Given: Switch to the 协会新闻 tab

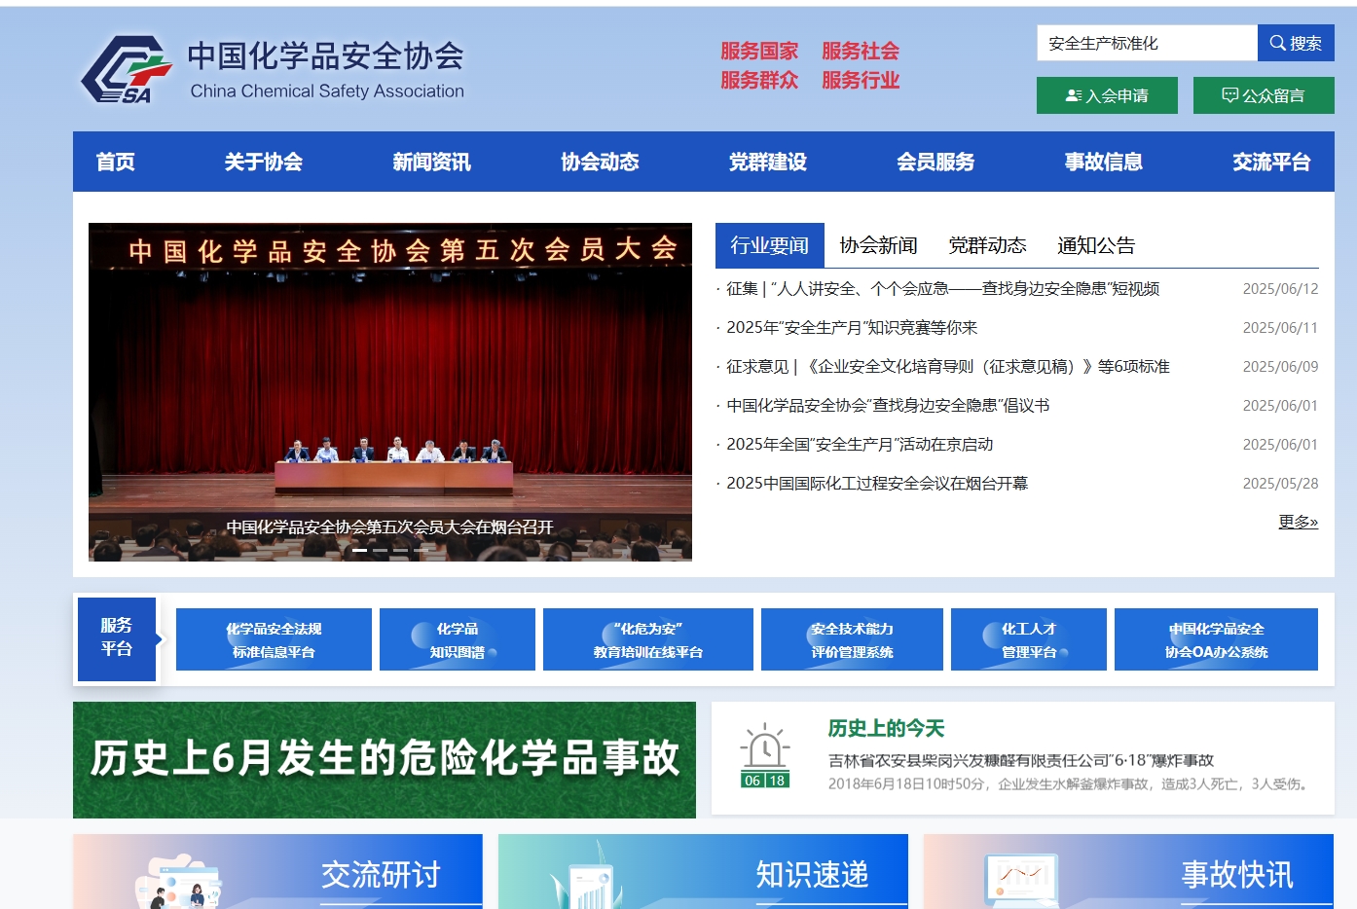Looking at the screenshot, I should (879, 245).
